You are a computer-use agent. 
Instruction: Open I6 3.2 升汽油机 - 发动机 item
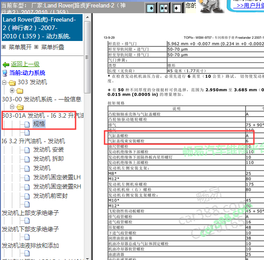pos(33,141)
